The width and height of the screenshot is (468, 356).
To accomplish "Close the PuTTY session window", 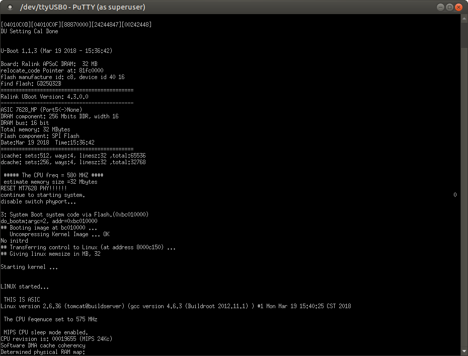I will coord(458,7).
